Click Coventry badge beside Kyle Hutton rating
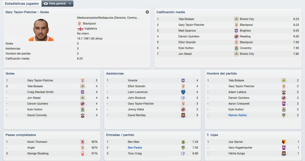305x161 pixels. pos(236,48)
